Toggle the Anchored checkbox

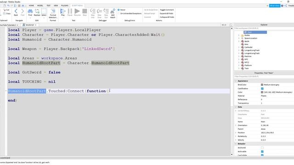[x=262, y=148]
